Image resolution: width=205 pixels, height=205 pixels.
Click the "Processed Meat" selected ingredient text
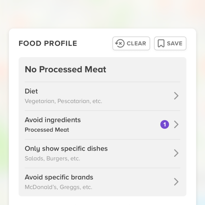point(47,130)
